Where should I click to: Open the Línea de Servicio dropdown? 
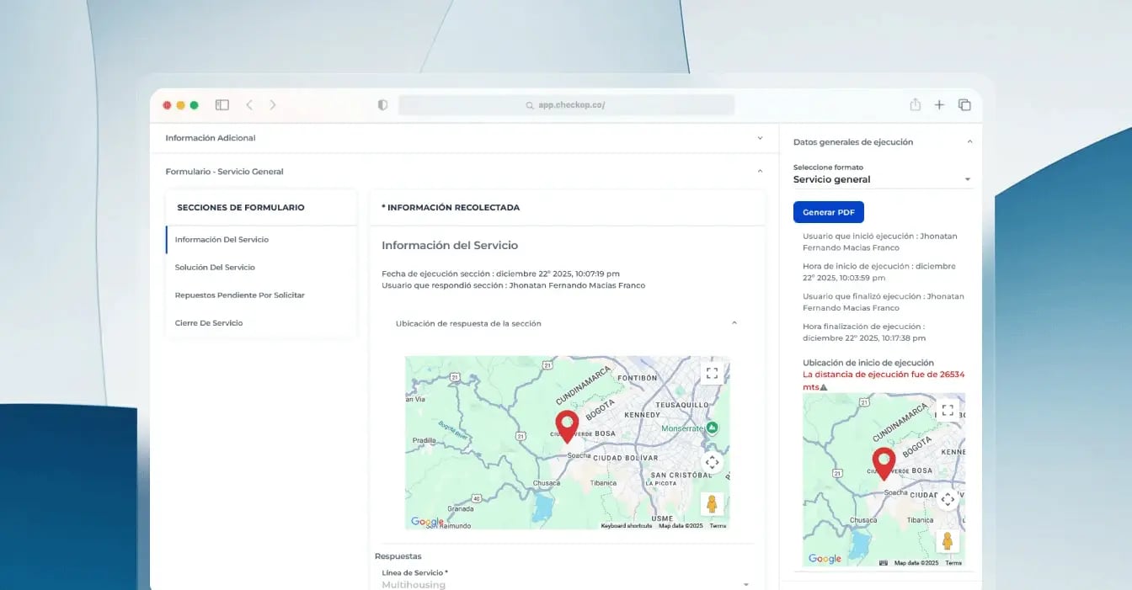coord(745,584)
